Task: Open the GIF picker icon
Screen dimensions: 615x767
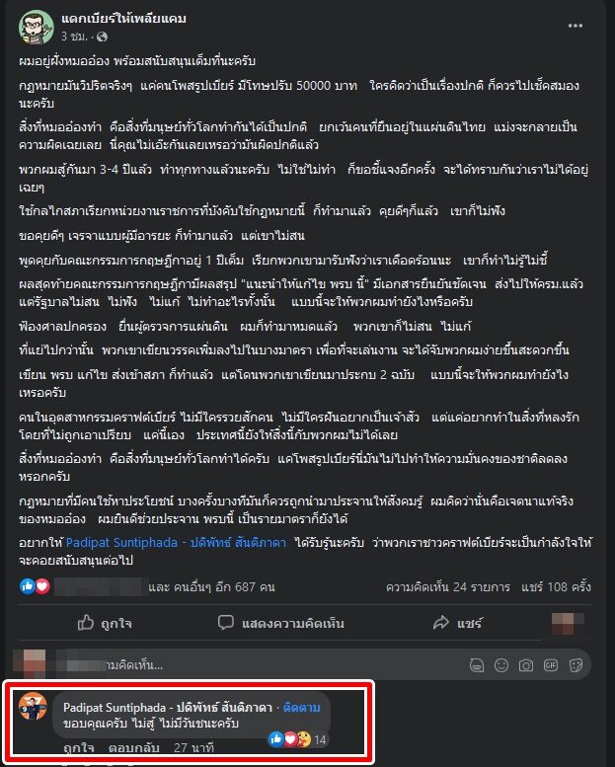Action: (x=551, y=665)
